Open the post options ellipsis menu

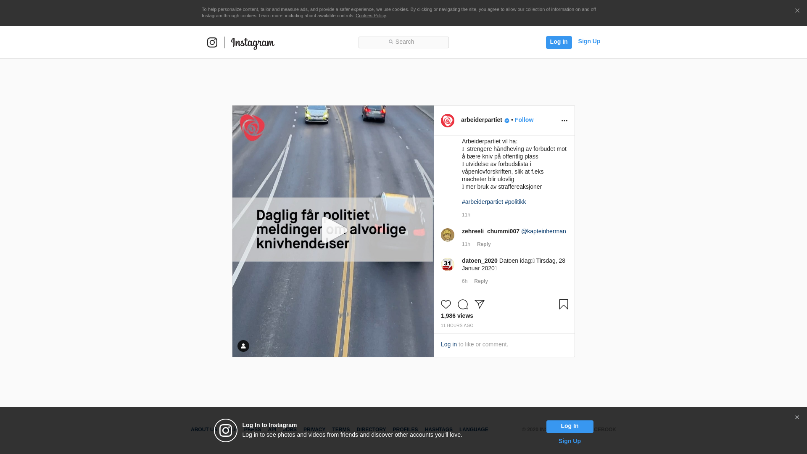tap(564, 121)
